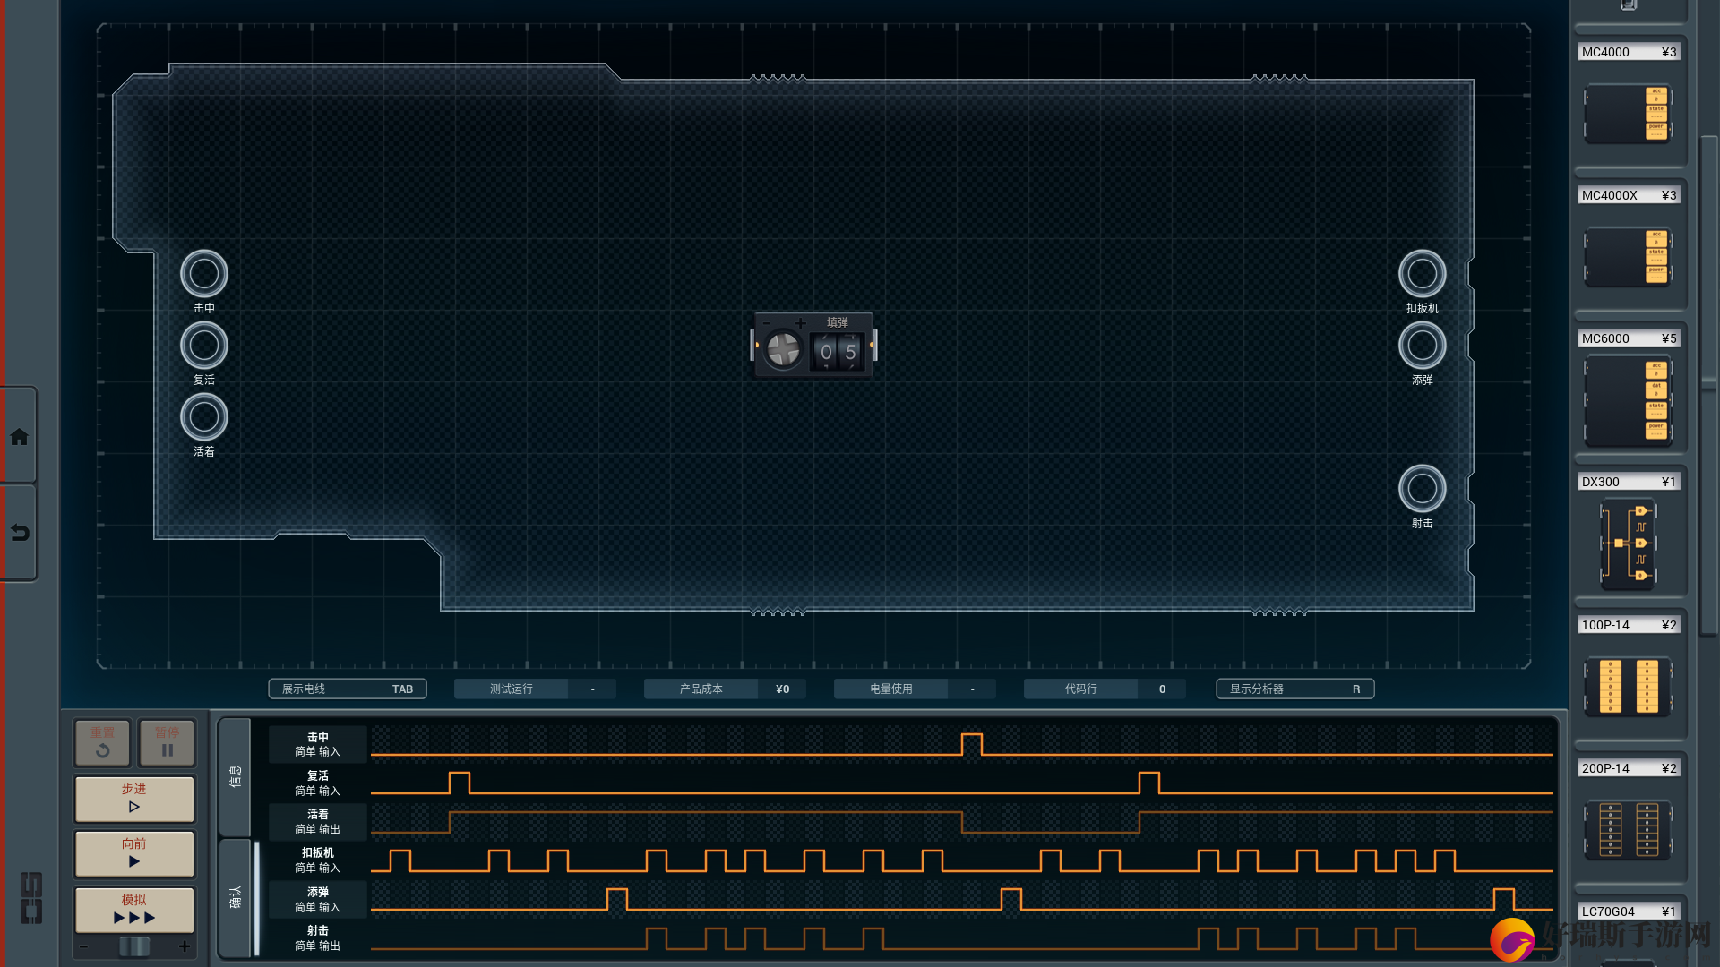Screen dimensions: 1720x967
Task: Click the 暂停 pause button
Action: click(167, 742)
